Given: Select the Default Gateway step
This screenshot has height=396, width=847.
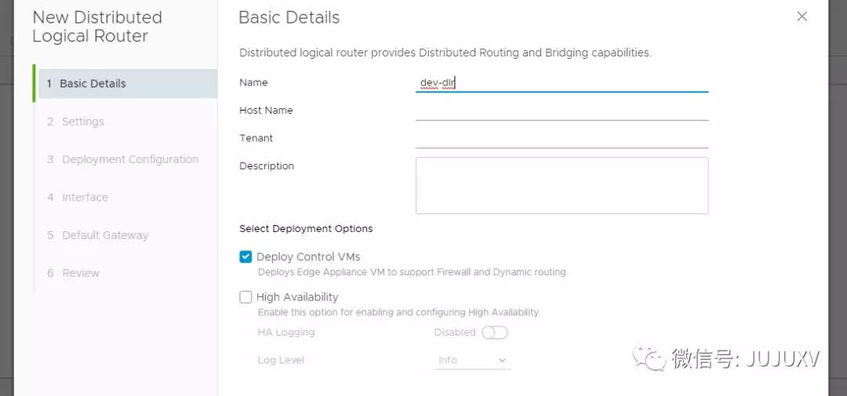Looking at the screenshot, I should point(104,235).
